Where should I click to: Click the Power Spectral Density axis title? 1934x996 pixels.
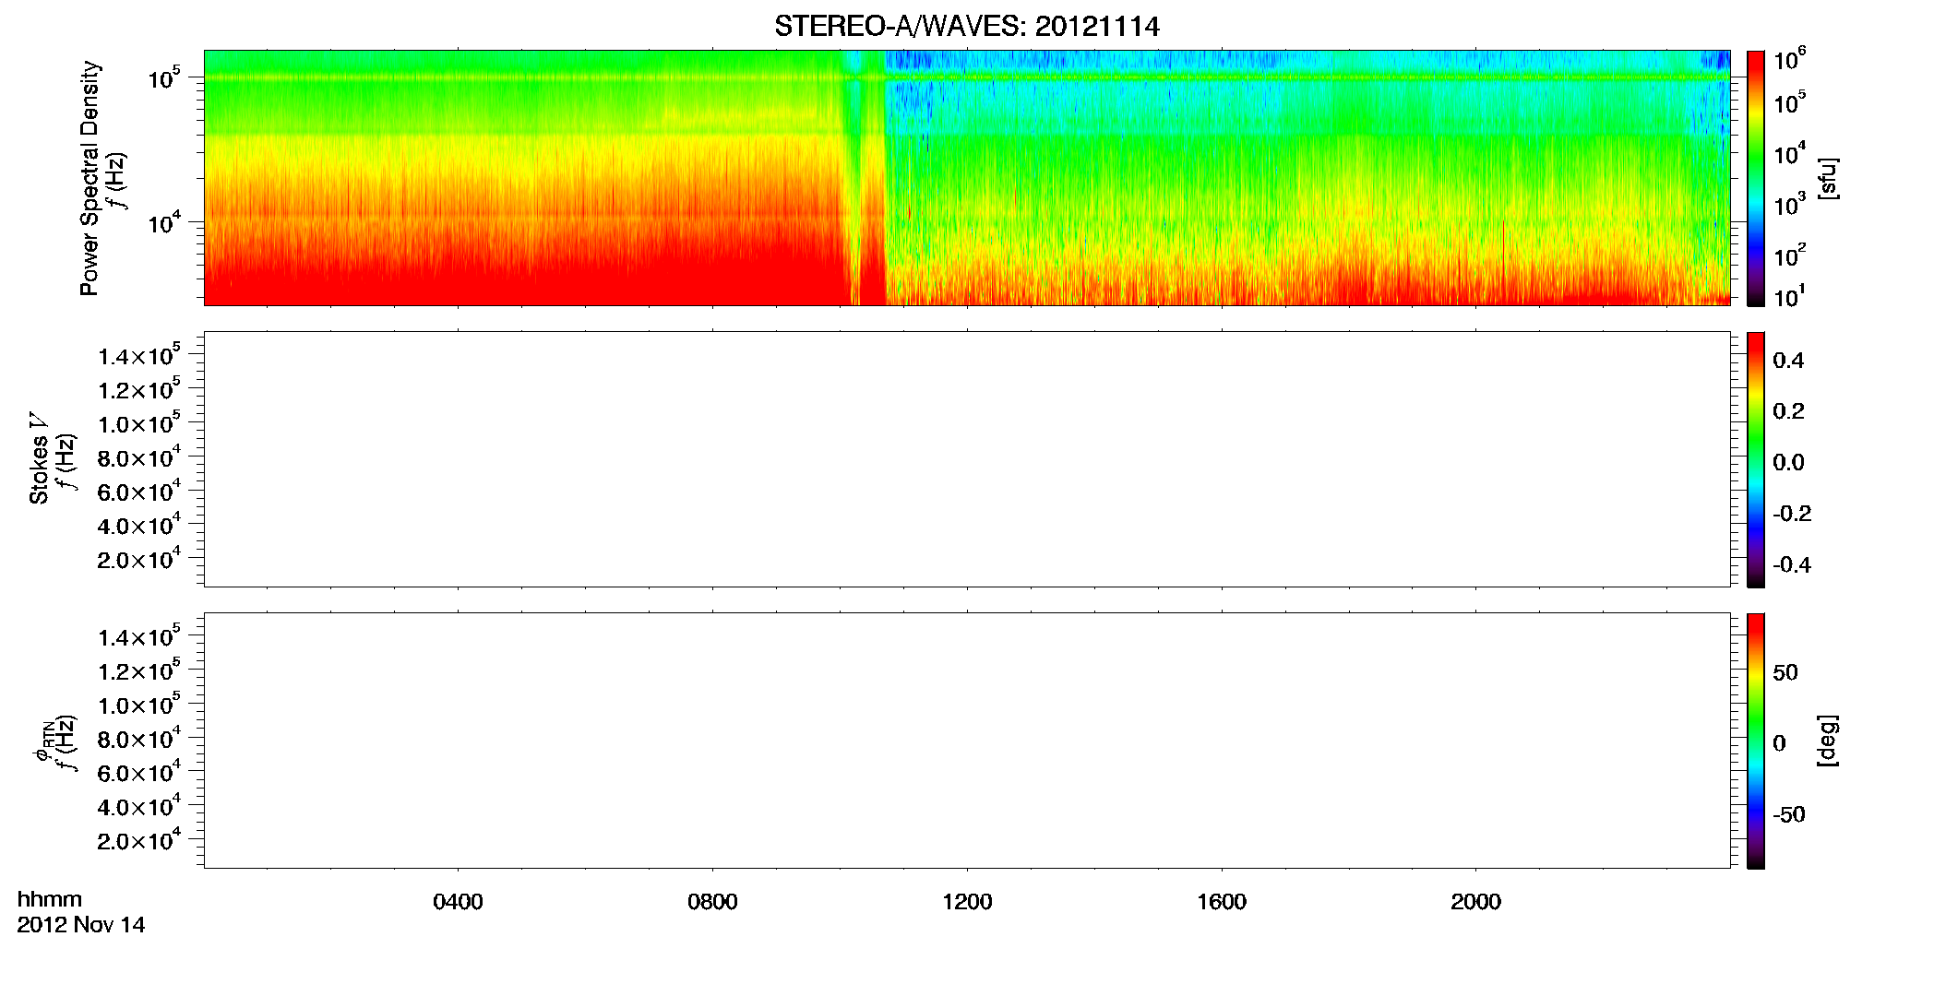coord(90,178)
